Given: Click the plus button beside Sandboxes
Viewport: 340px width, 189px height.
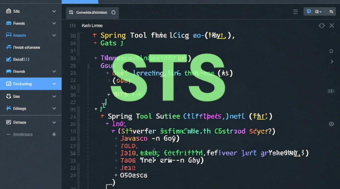Looking at the screenshot, I should (x=54, y=135).
